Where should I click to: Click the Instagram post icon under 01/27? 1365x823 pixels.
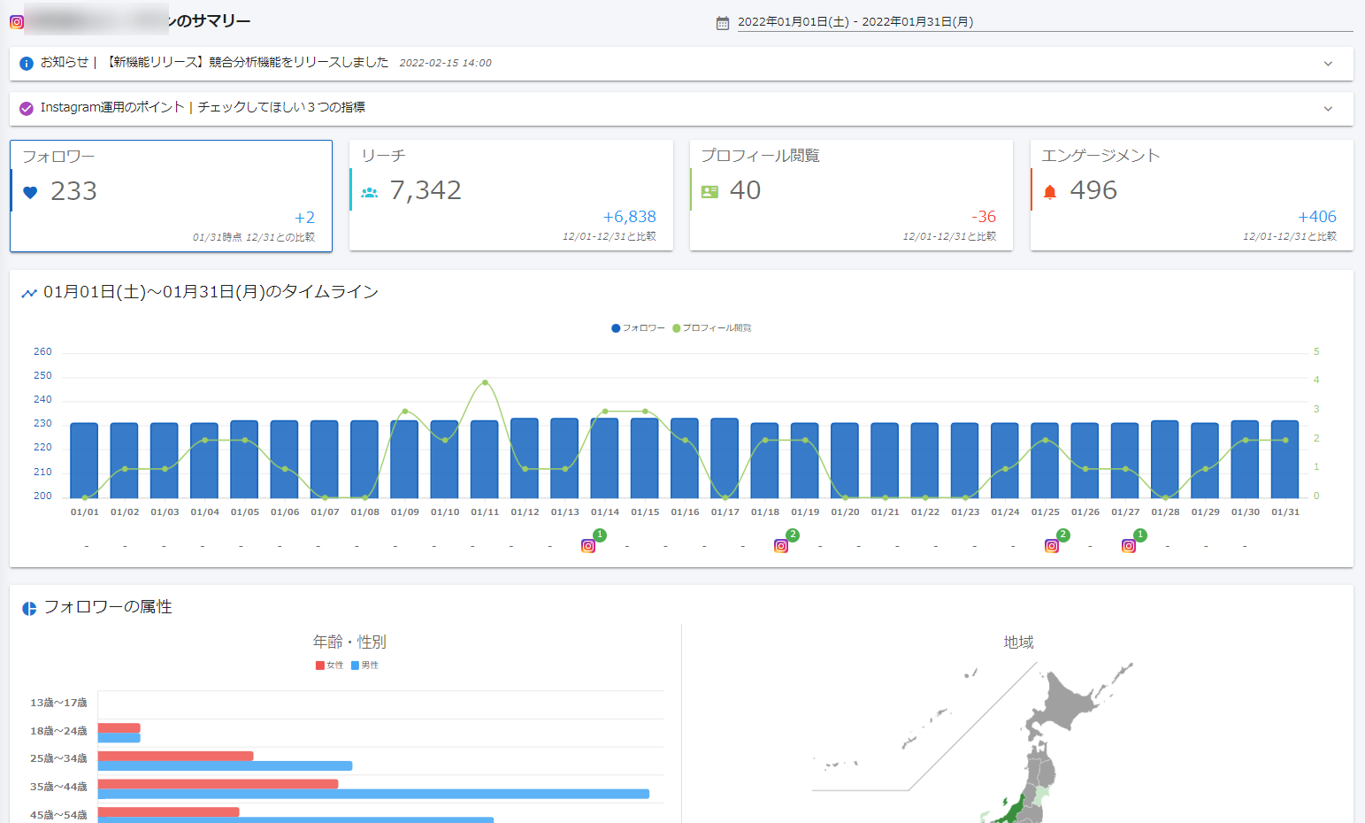click(x=1129, y=546)
